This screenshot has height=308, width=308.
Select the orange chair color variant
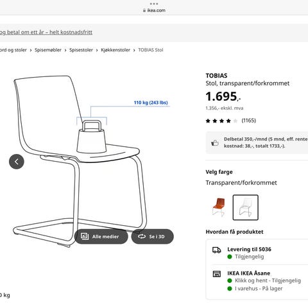tap(219, 207)
